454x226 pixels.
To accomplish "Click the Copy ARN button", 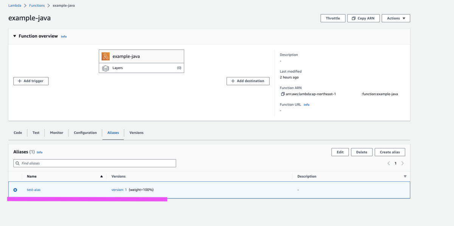I will point(363,18).
